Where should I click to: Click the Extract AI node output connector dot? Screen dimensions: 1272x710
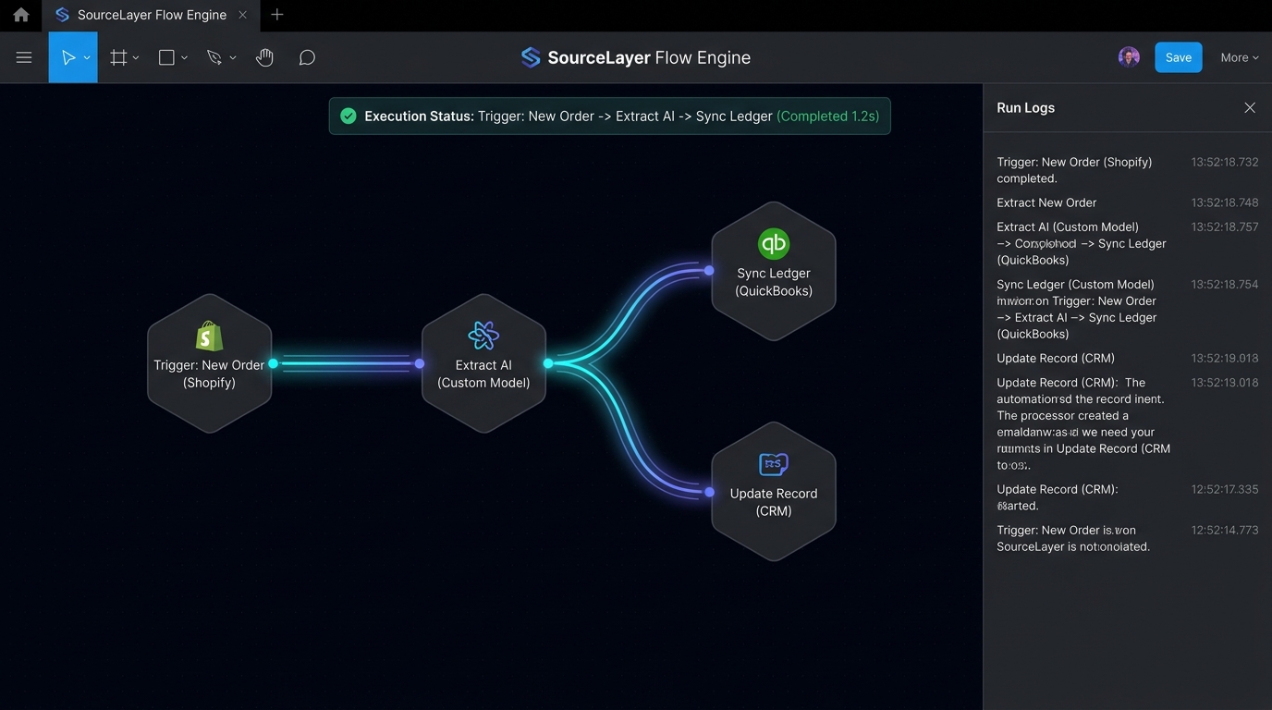[x=548, y=363]
